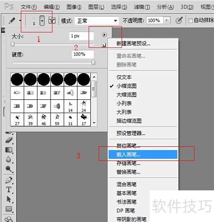Toggle the Brush panel icon
Screen dimensions: 214x222
[x=52, y=21]
